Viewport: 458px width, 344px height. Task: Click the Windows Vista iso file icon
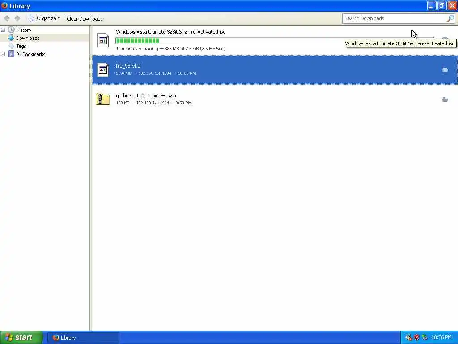pos(103,41)
